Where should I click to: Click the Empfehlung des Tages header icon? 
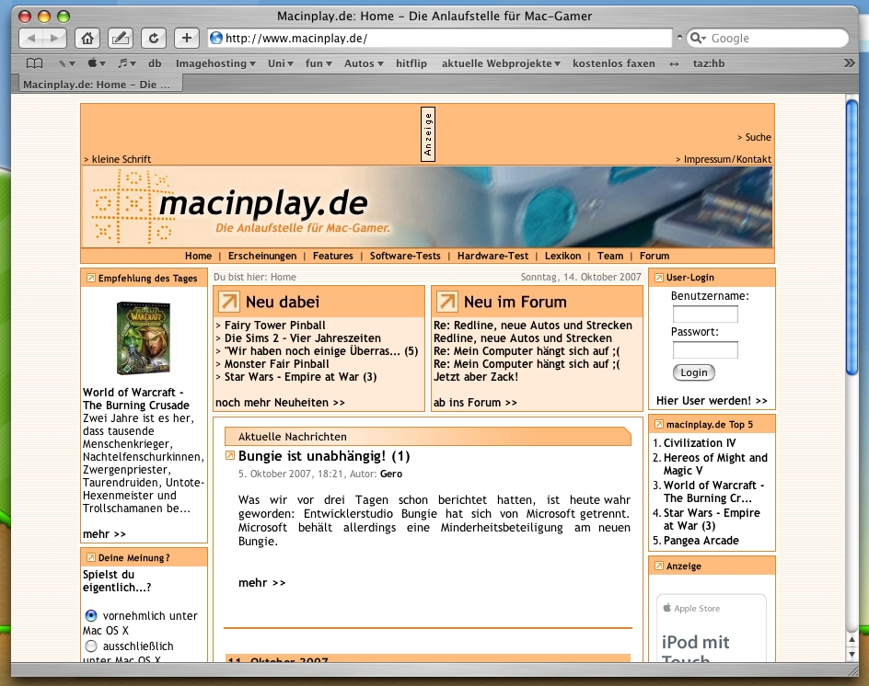90,278
